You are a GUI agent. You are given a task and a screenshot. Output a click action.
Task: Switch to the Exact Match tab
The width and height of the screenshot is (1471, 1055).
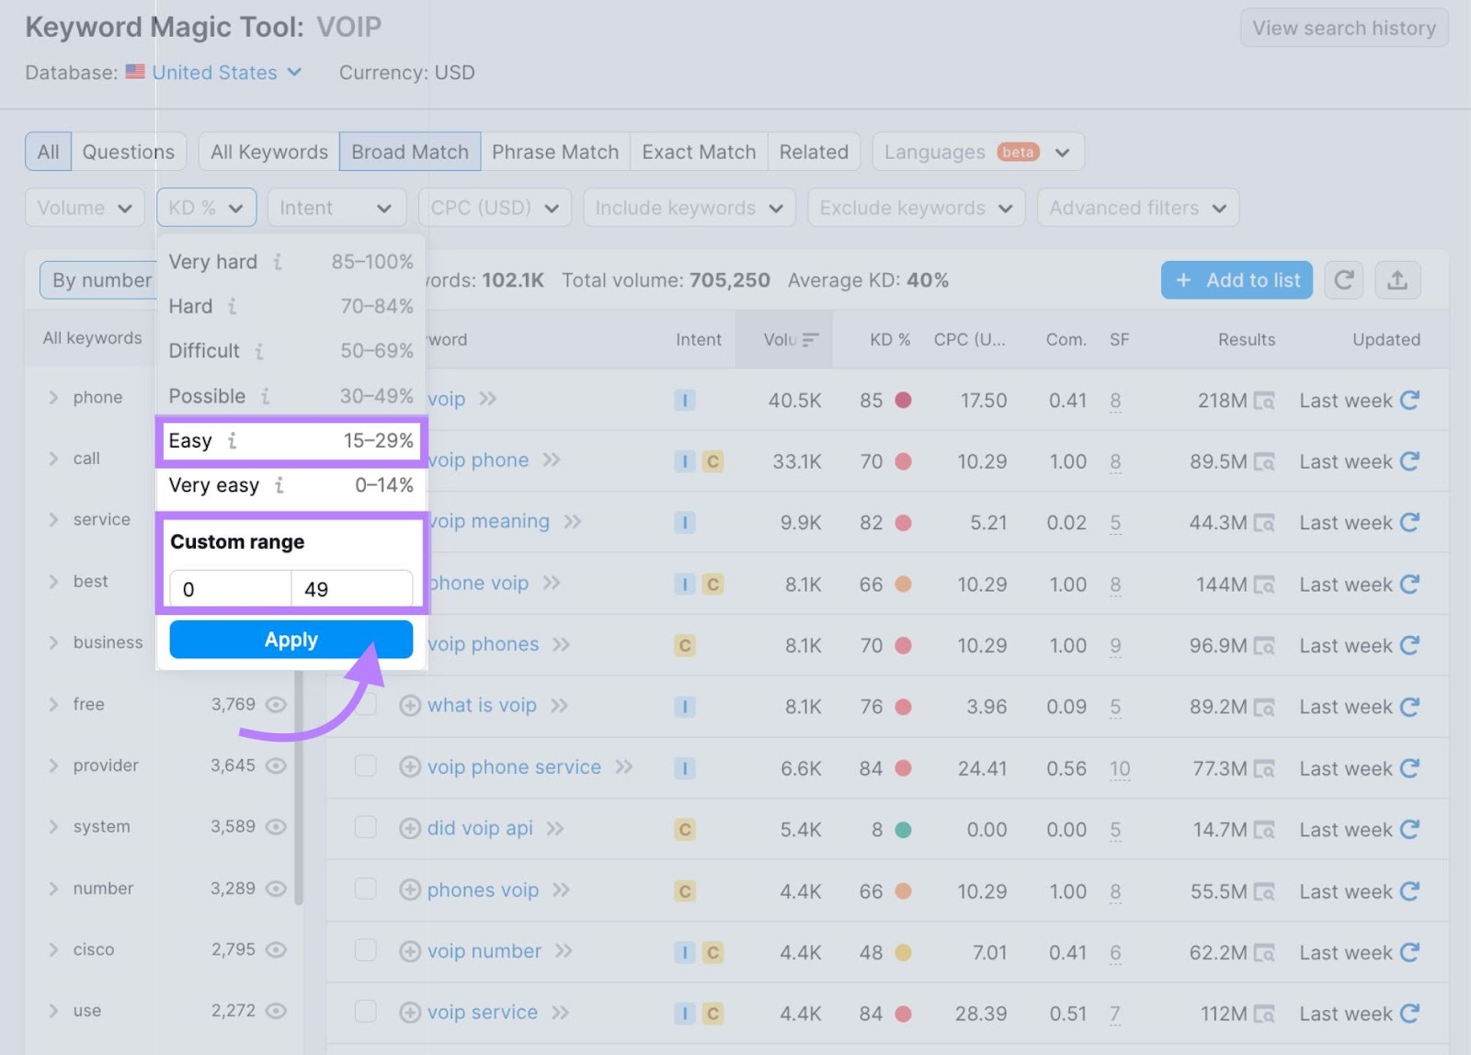(698, 152)
